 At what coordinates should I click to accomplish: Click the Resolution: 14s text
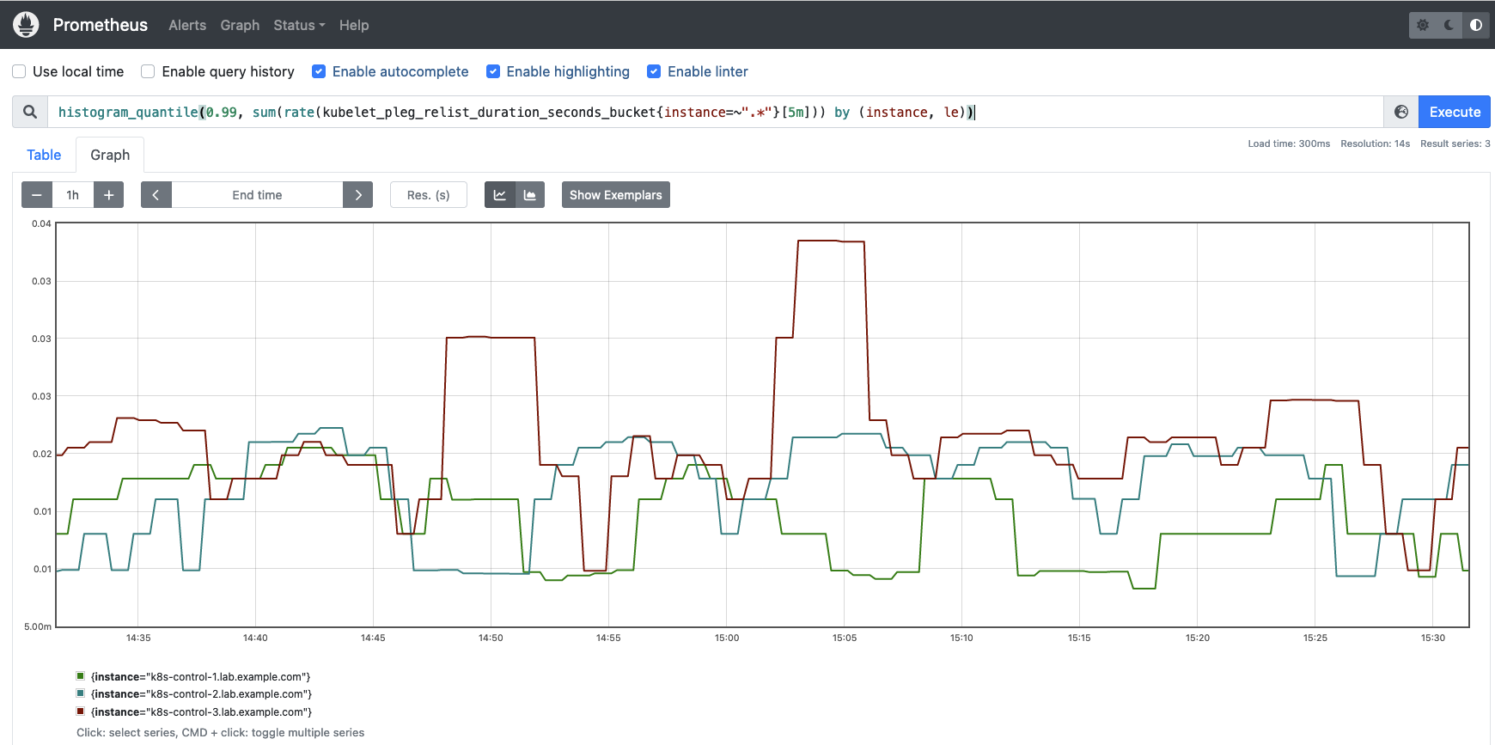coord(1375,144)
